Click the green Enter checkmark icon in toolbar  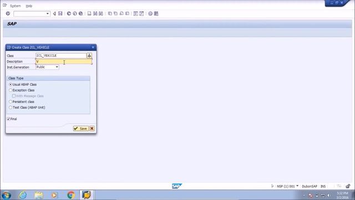[8, 13]
